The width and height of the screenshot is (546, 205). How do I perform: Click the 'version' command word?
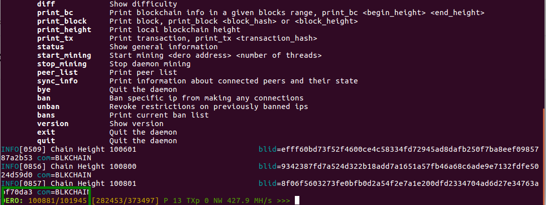53,124
